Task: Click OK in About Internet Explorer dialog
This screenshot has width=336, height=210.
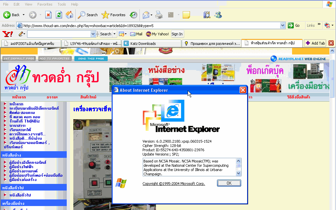Action: pyautogui.click(x=229, y=183)
